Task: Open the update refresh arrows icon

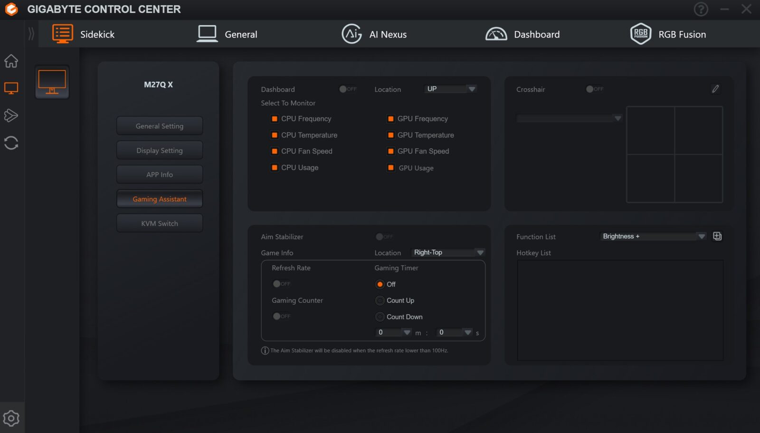Action: click(x=11, y=143)
